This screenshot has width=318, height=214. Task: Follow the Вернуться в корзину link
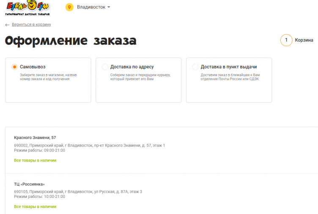click(x=31, y=25)
